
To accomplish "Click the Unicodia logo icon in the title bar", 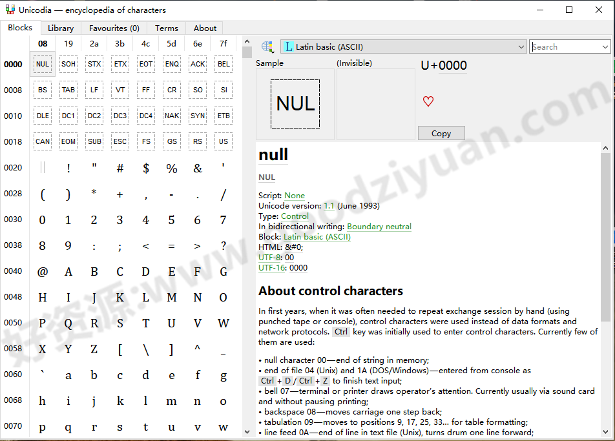I will pyautogui.click(x=10, y=9).
